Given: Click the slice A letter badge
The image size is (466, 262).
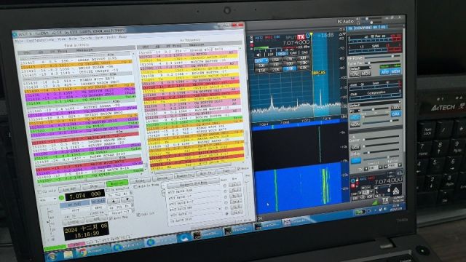Looking at the screenshot, I should [x=308, y=36].
